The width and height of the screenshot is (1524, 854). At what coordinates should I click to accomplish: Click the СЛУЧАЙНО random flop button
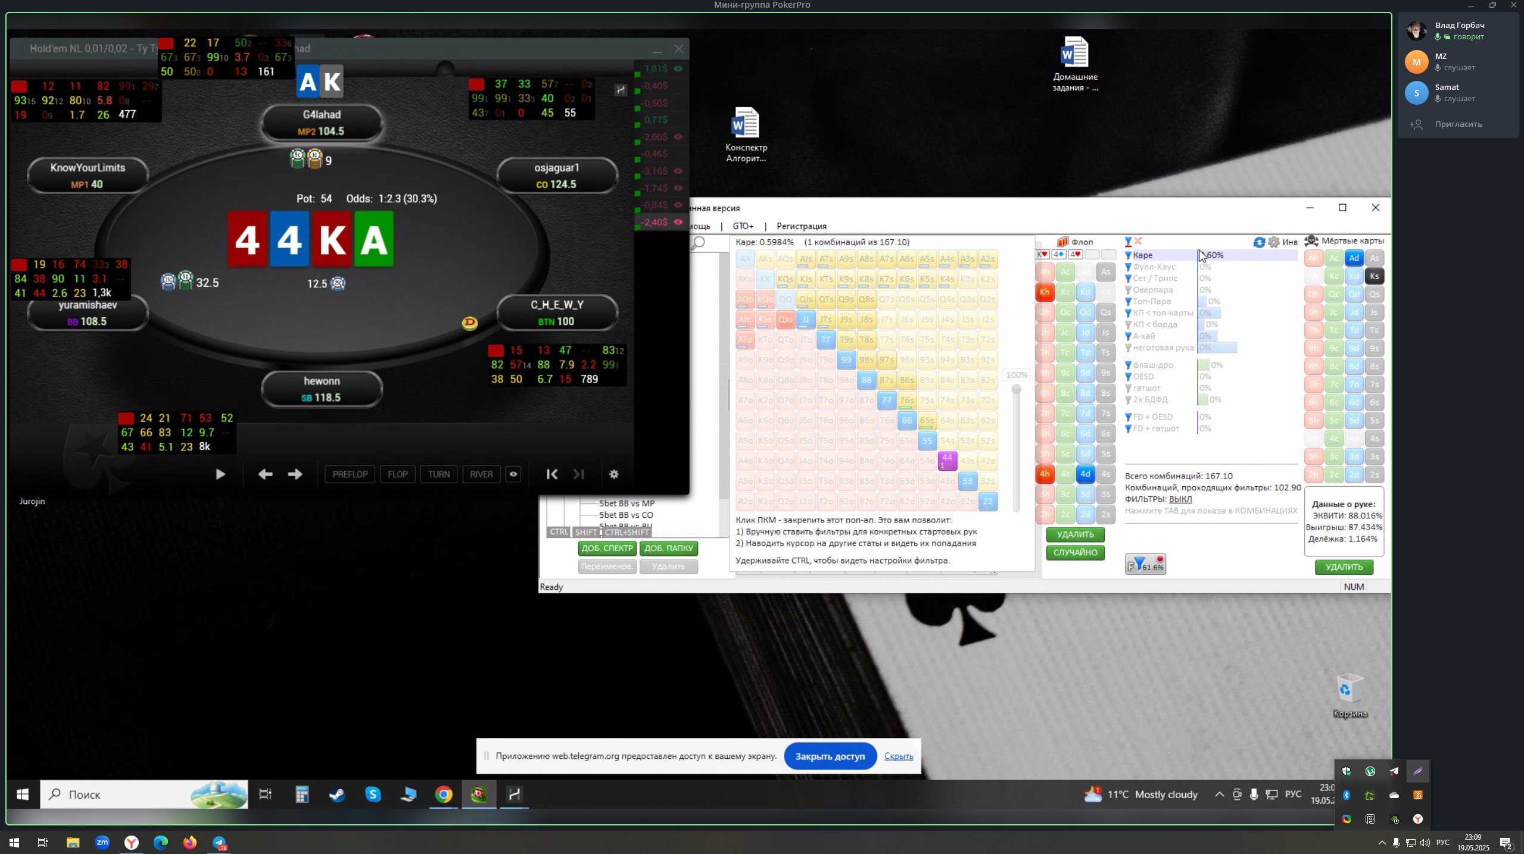tap(1075, 553)
